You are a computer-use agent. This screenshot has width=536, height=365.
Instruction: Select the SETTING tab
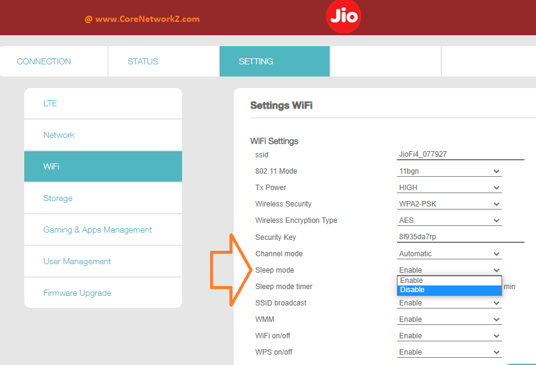(x=256, y=61)
